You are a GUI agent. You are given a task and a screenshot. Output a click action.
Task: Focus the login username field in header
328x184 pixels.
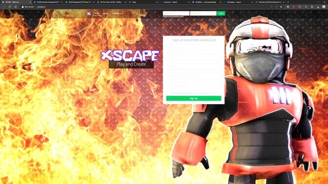(176, 13)
